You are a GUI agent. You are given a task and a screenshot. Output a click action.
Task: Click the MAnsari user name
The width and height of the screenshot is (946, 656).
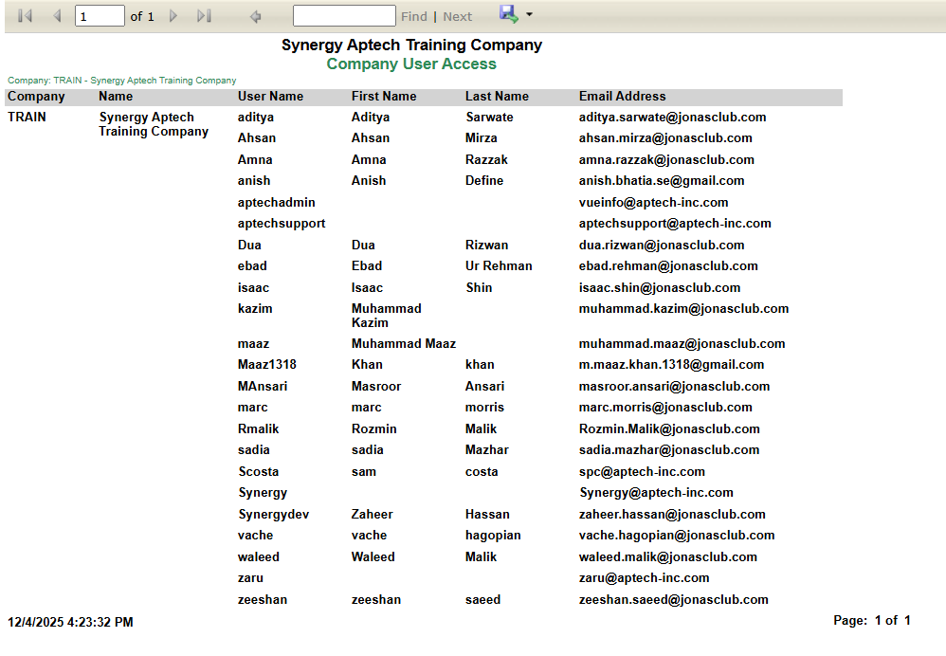click(x=262, y=386)
